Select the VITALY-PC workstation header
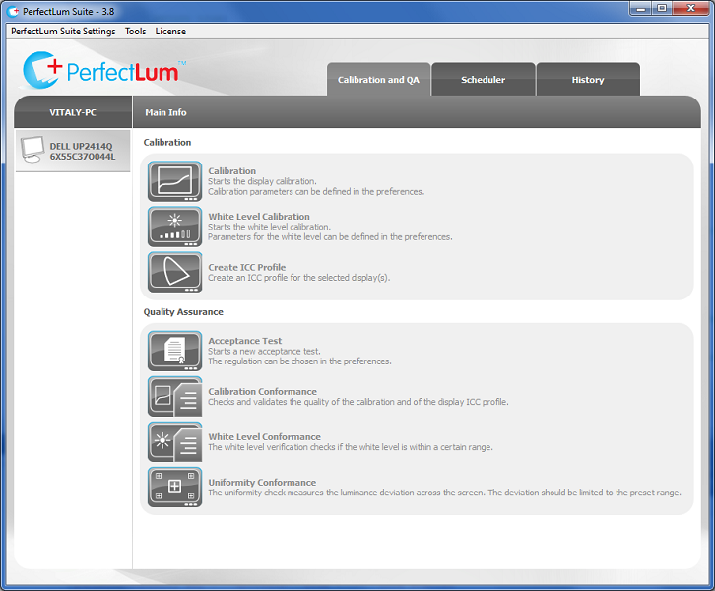This screenshot has width=715, height=591. (73, 112)
